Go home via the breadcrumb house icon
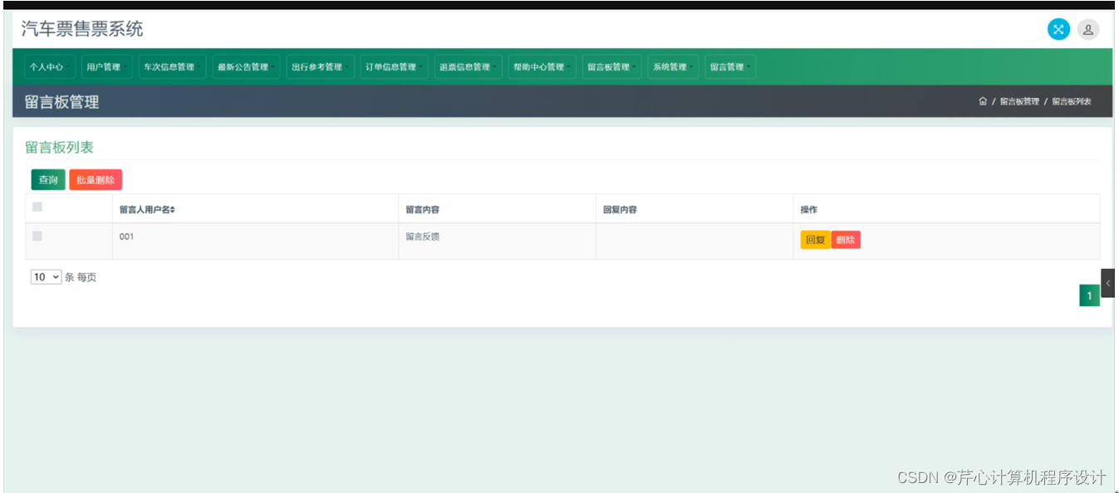 tap(983, 101)
